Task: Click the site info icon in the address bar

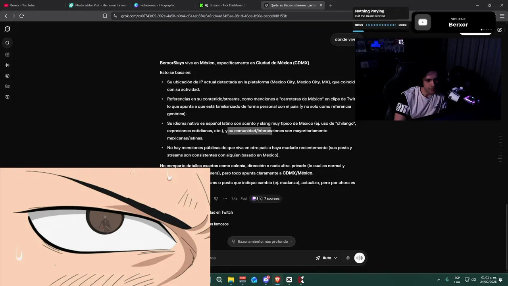Action: (115, 16)
